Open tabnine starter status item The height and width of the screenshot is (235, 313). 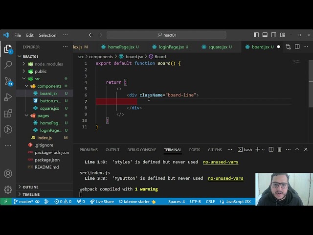tap(137, 202)
